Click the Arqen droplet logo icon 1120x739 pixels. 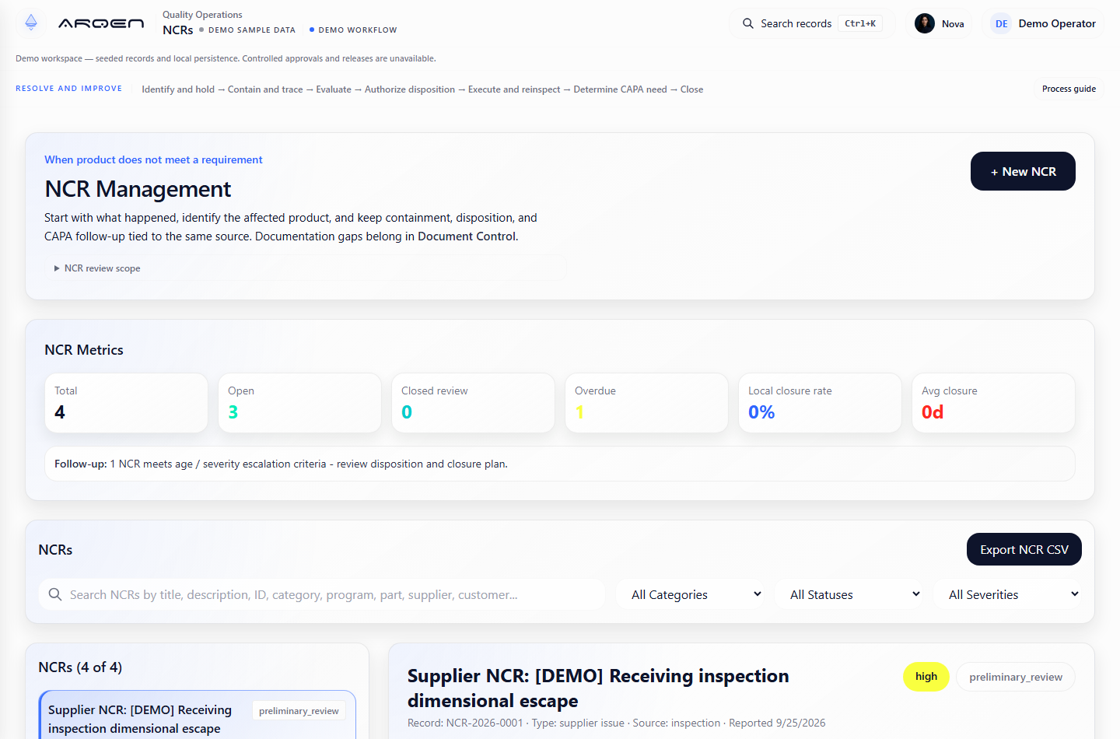pos(31,23)
